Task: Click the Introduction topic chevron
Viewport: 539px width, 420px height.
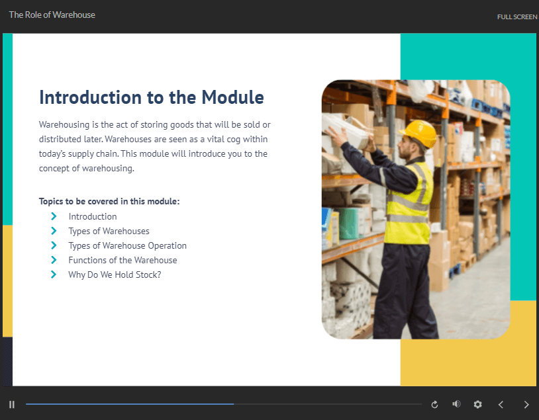Action: click(x=54, y=216)
